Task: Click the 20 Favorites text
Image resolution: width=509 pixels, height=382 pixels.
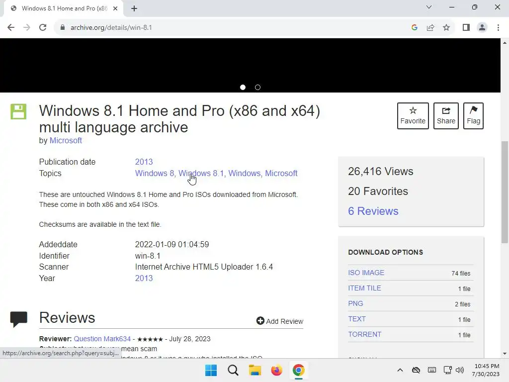Action: tap(378, 191)
